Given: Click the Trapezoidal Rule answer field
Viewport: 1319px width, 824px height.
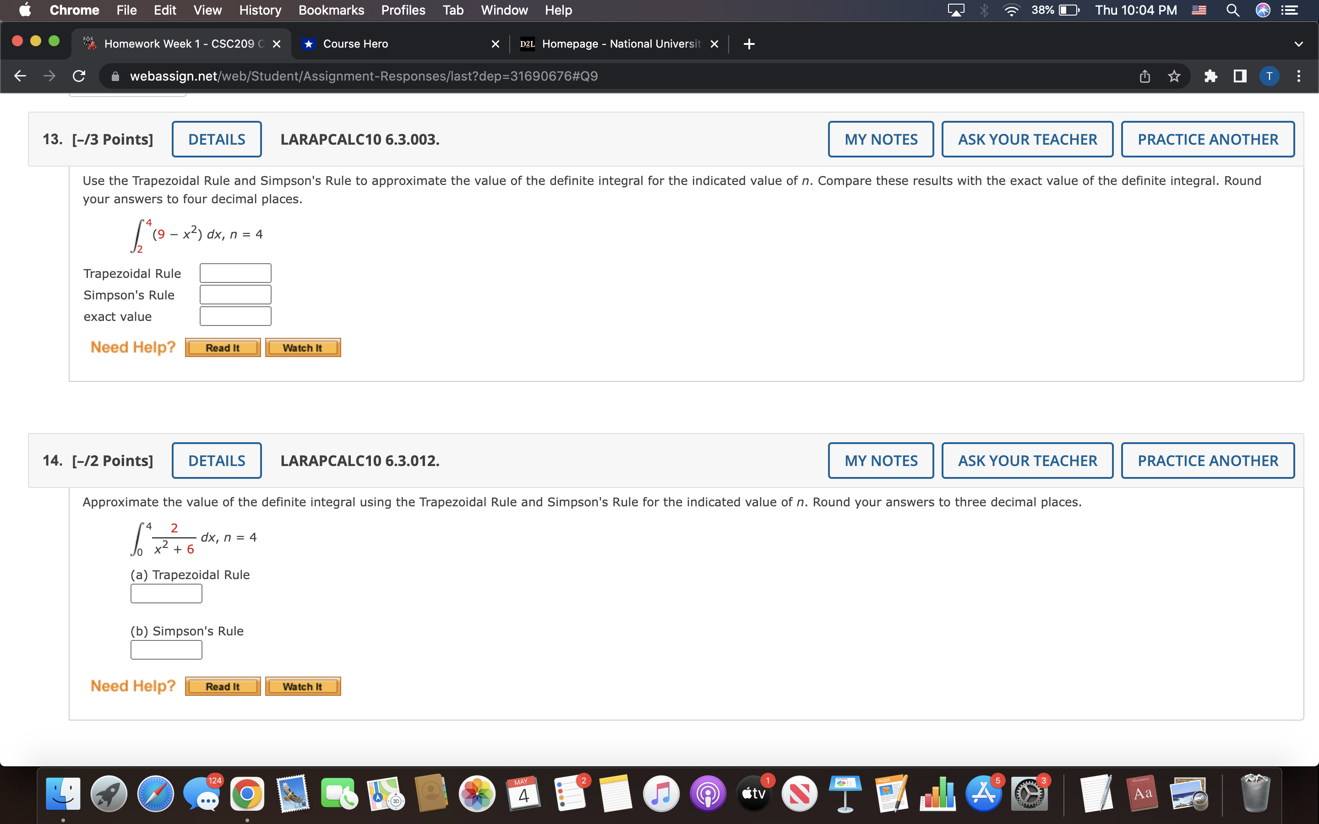Looking at the screenshot, I should (235, 272).
